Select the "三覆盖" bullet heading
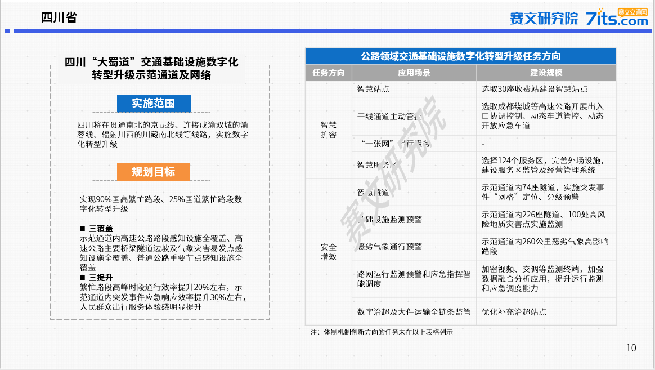Image resolution: width=655 pixels, height=370 pixels. click(96, 229)
